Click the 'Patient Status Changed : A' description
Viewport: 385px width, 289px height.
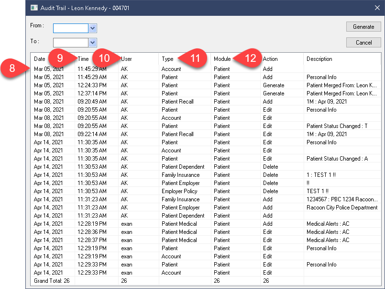pyautogui.click(x=337, y=159)
